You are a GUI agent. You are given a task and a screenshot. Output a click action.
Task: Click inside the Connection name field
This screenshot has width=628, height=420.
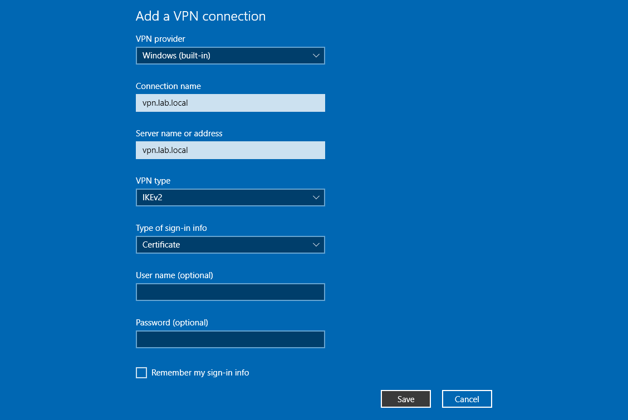pyautogui.click(x=230, y=103)
